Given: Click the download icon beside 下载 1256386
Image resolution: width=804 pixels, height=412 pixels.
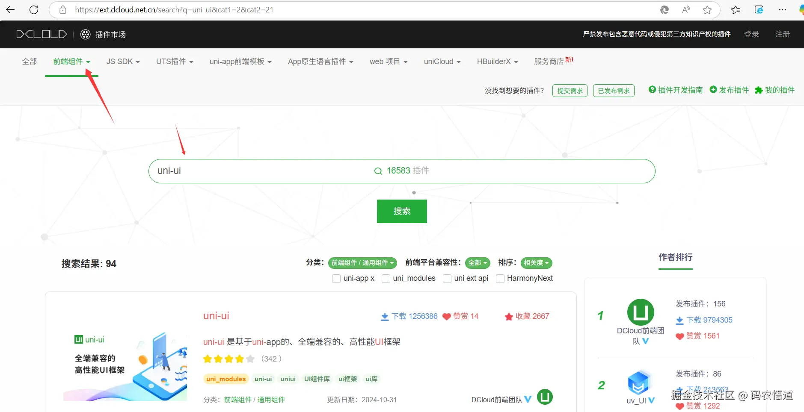Looking at the screenshot, I should [385, 317].
